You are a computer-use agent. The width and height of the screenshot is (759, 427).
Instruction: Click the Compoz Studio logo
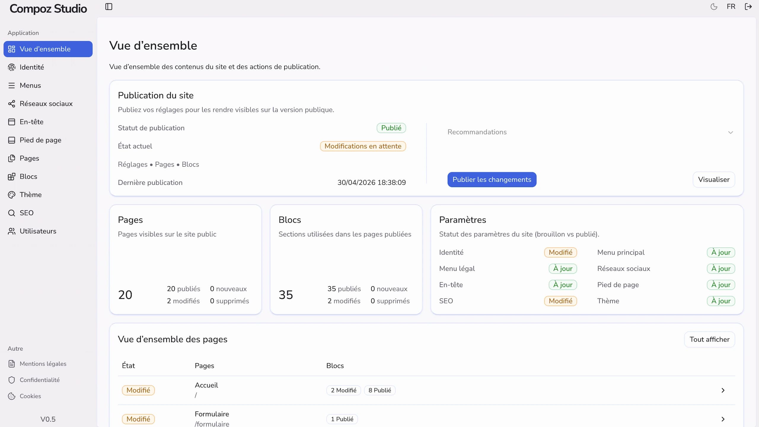(48, 9)
